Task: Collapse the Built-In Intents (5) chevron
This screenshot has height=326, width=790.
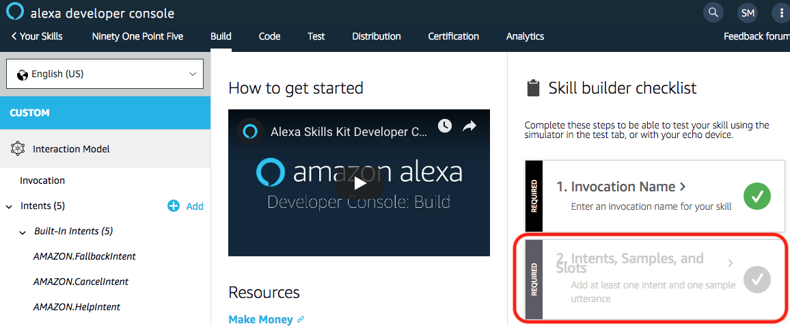Action: pyautogui.click(x=22, y=232)
